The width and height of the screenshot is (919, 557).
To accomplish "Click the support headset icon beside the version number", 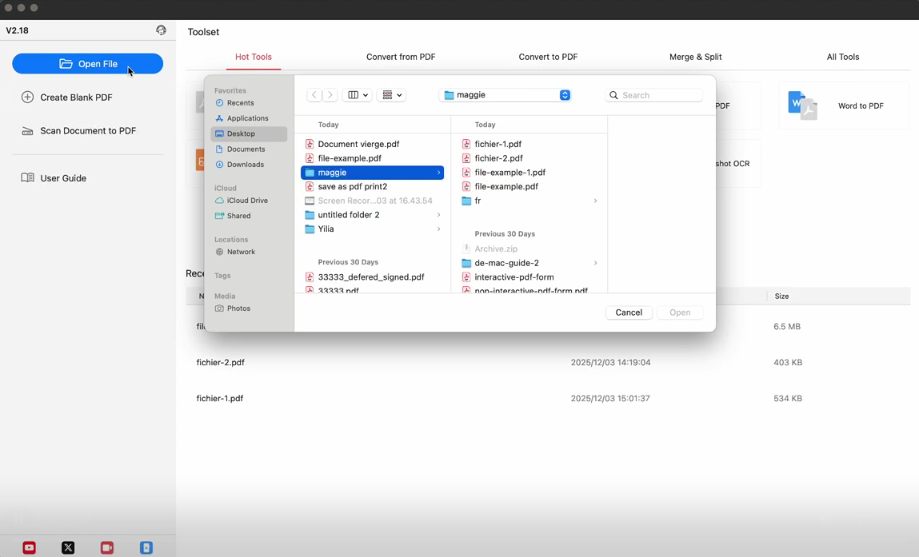I will (161, 30).
